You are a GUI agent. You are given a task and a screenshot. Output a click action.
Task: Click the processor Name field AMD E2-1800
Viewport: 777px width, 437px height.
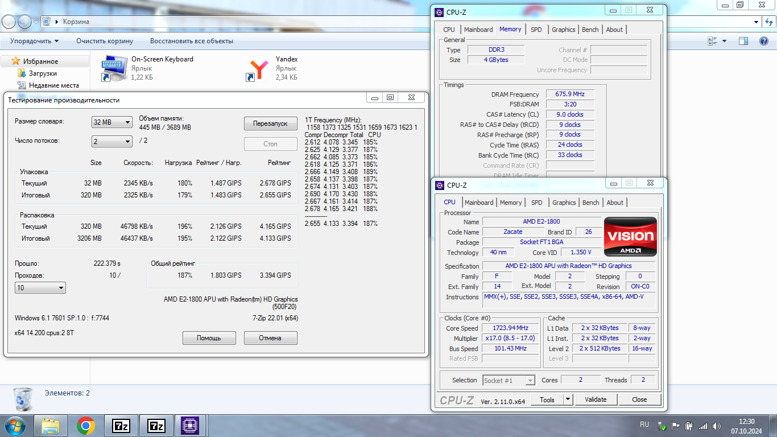[x=542, y=221]
